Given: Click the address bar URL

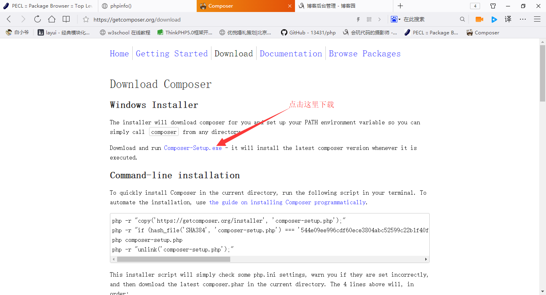Looking at the screenshot, I should point(137,20).
